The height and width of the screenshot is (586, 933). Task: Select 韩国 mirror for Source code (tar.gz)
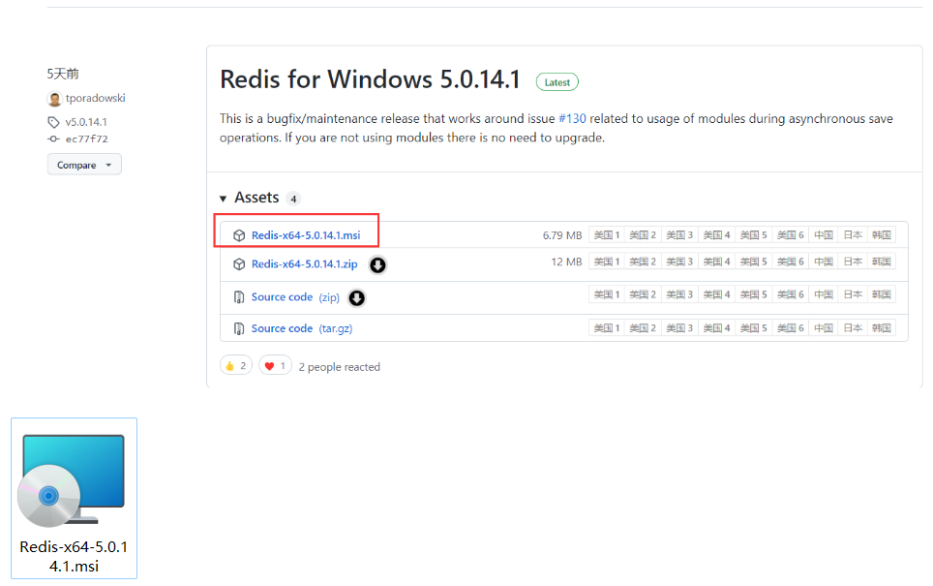pyautogui.click(x=881, y=328)
